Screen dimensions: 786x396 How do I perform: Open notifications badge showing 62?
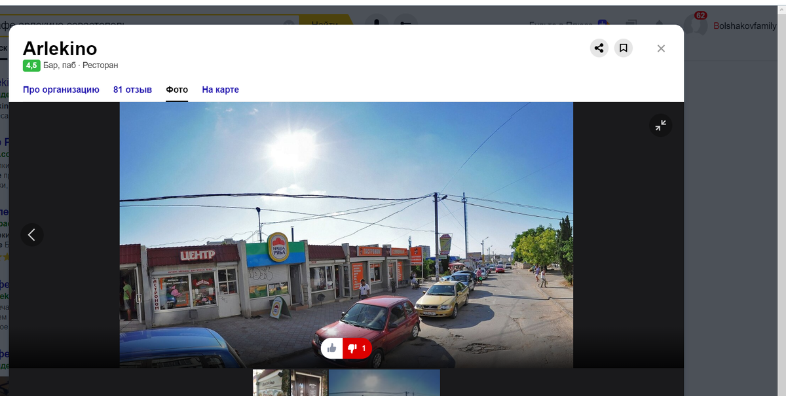pos(700,15)
